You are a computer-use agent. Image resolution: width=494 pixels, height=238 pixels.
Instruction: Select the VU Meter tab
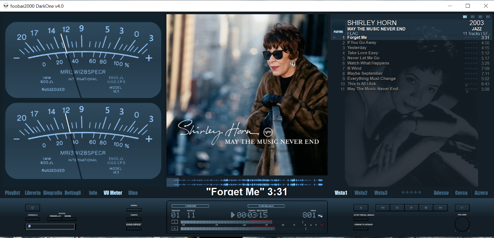pyautogui.click(x=113, y=193)
